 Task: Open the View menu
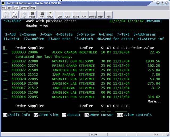point(16,8)
